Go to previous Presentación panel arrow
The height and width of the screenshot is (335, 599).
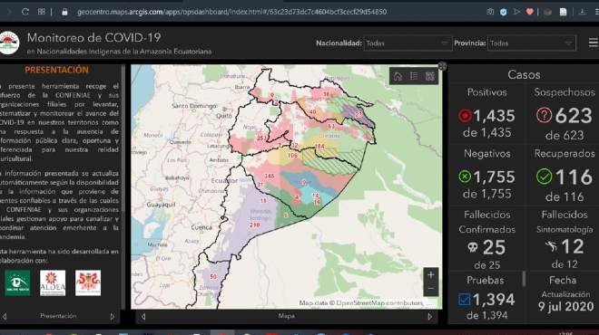click(x=5, y=316)
